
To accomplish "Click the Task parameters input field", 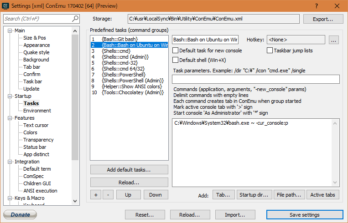I will coord(256,79).
